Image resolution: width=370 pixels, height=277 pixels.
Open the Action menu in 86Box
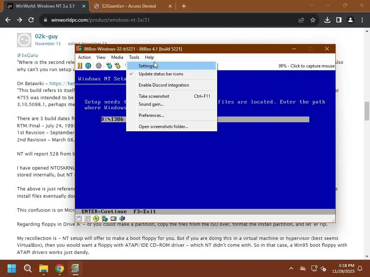[x=84, y=57]
